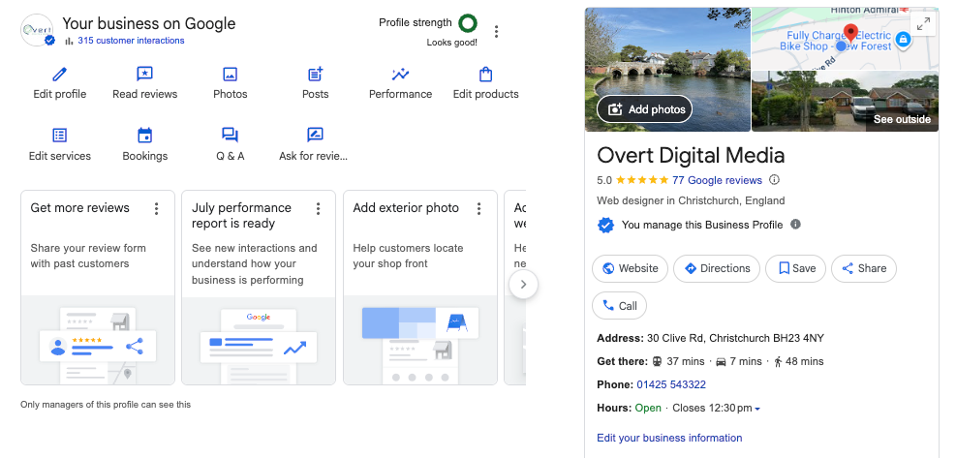Click the Profile strength green ring

pos(468,23)
